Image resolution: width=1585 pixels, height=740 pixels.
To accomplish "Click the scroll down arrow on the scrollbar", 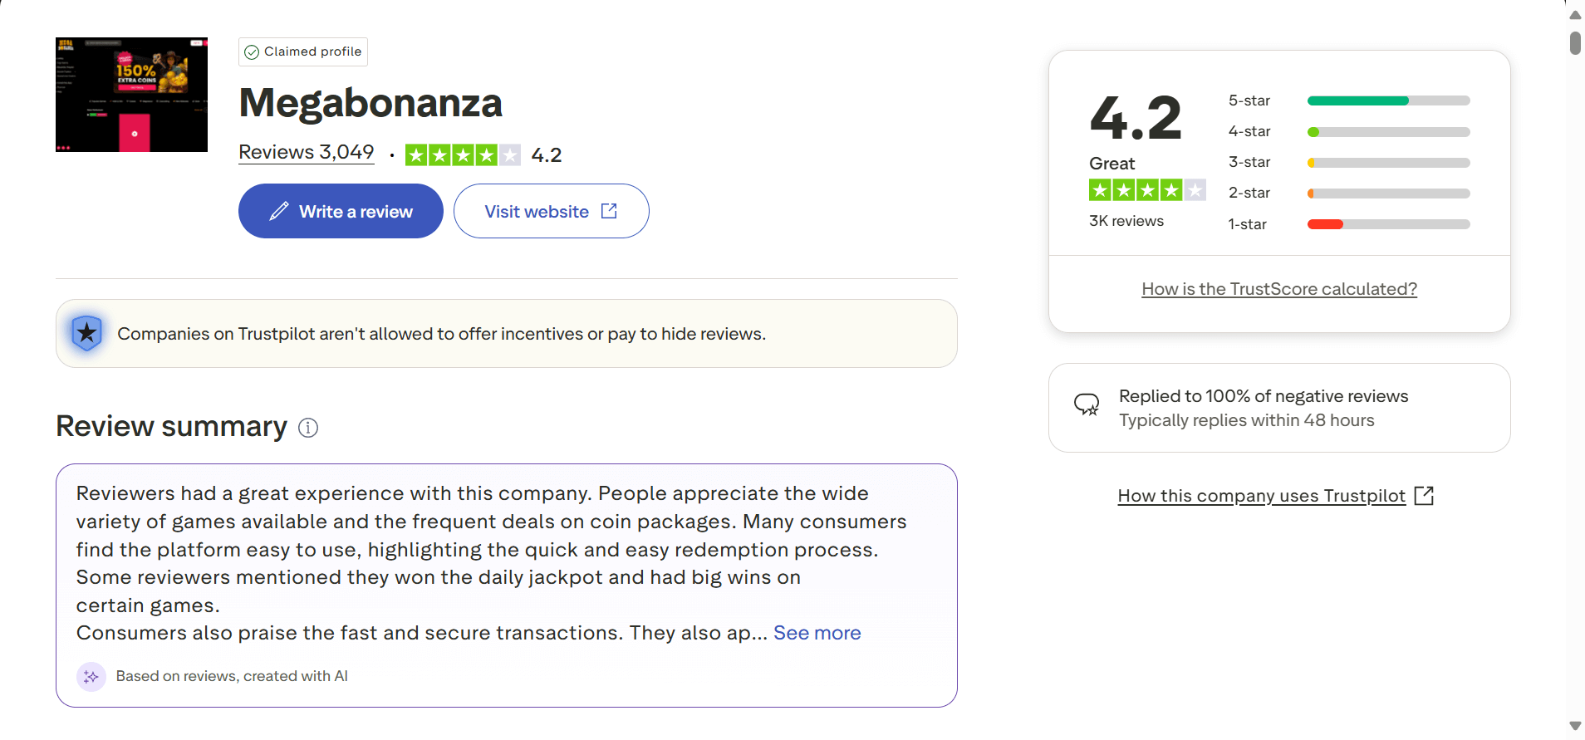I will tap(1575, 726).
